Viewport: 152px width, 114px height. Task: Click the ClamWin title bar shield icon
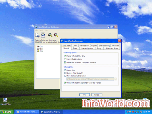[36, 27]
